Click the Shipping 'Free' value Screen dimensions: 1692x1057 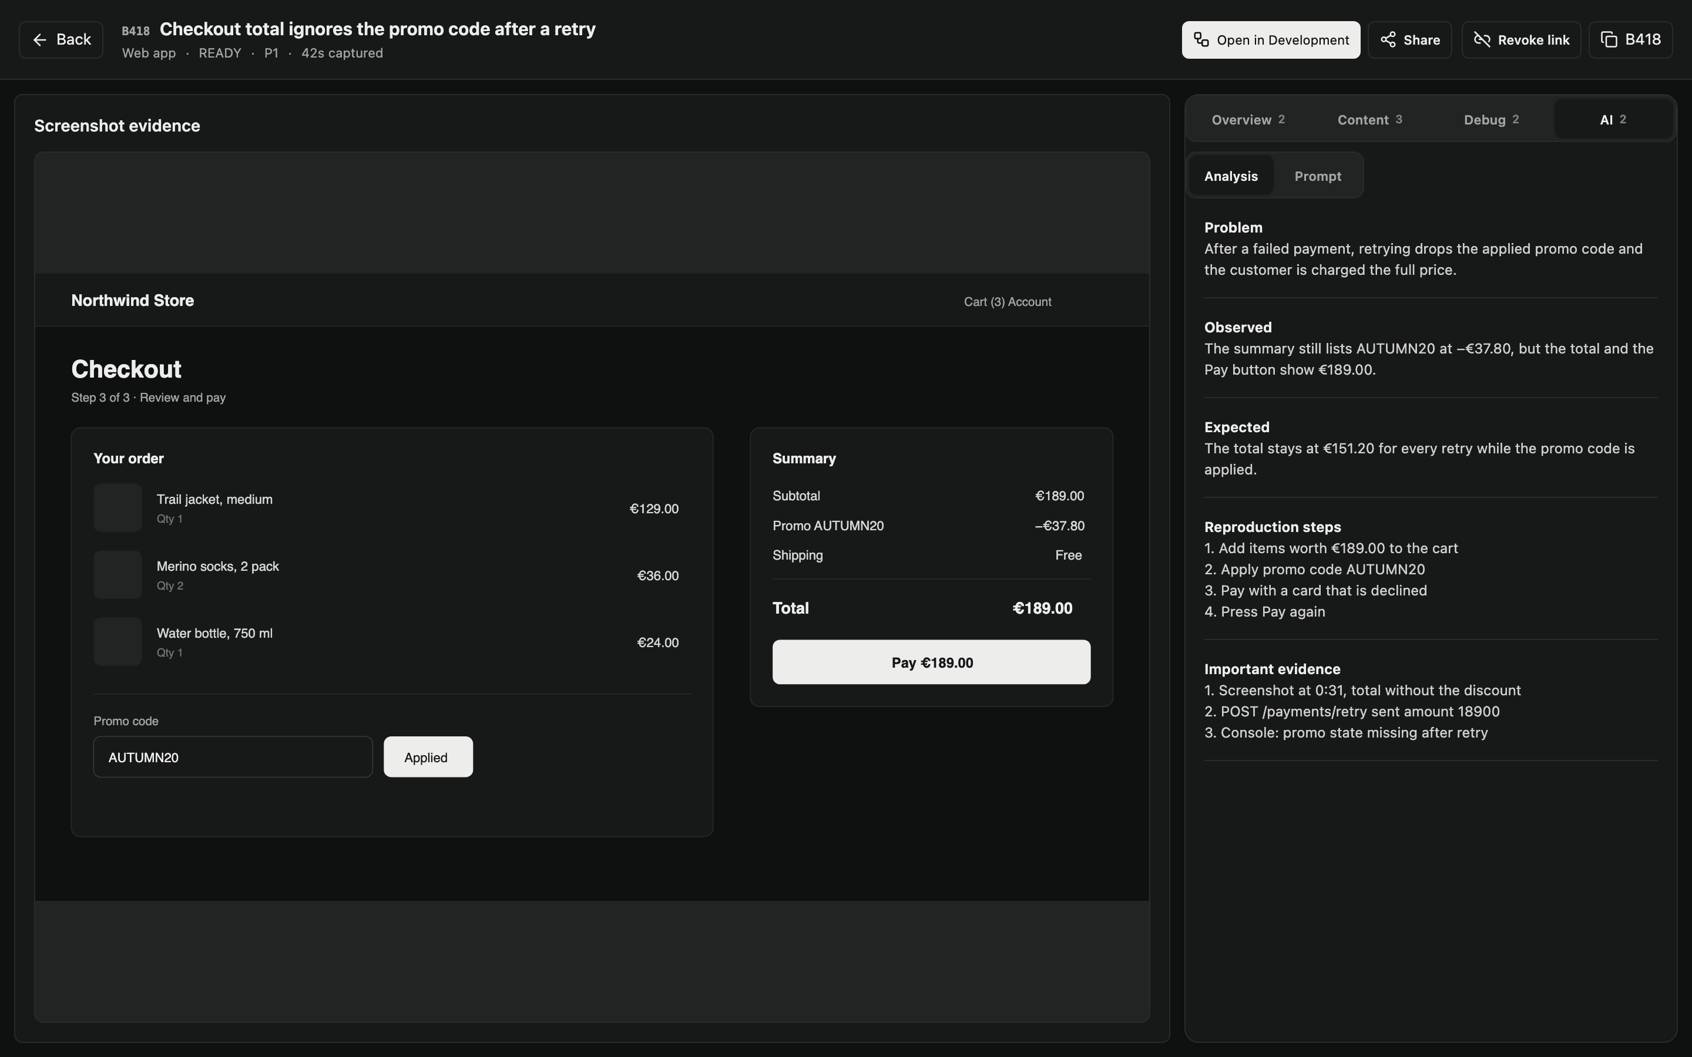(x=1068, y=555)
